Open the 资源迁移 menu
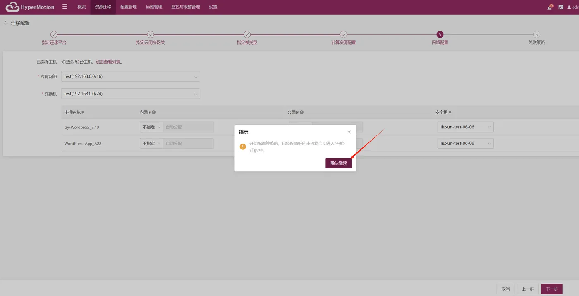The width and height of the screenshot is (579, 296). point(103,7)
